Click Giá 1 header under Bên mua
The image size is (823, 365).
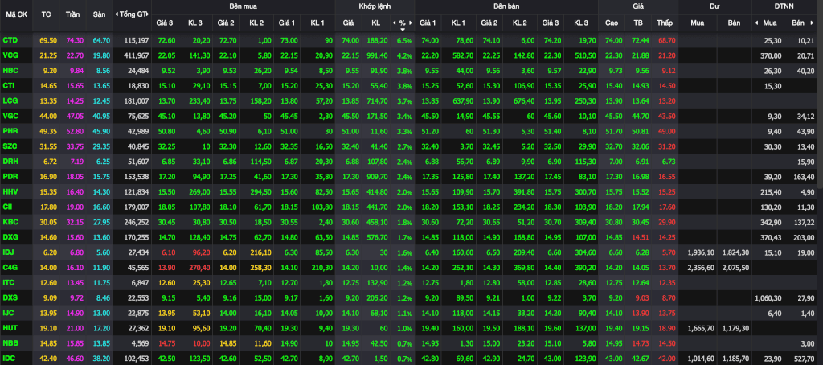(x=287, y=23)
